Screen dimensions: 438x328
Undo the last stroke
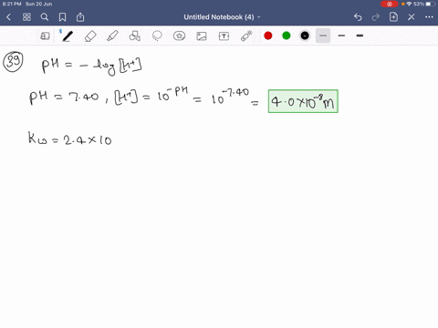click(358, 17)
